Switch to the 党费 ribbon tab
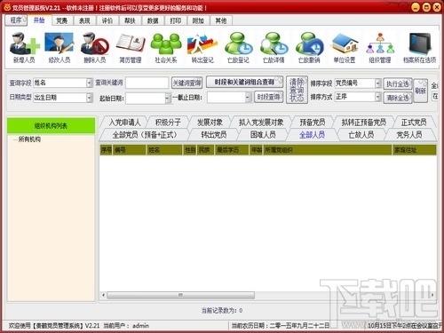Image resolution: width=444 pixels, height=333 pixels. point(62,20)
